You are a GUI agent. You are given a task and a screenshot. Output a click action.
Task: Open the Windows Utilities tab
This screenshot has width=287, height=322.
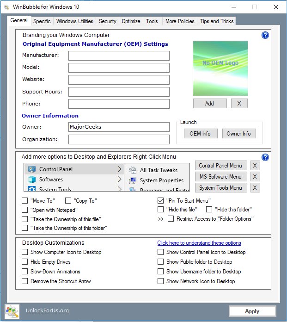pos(75,21)
